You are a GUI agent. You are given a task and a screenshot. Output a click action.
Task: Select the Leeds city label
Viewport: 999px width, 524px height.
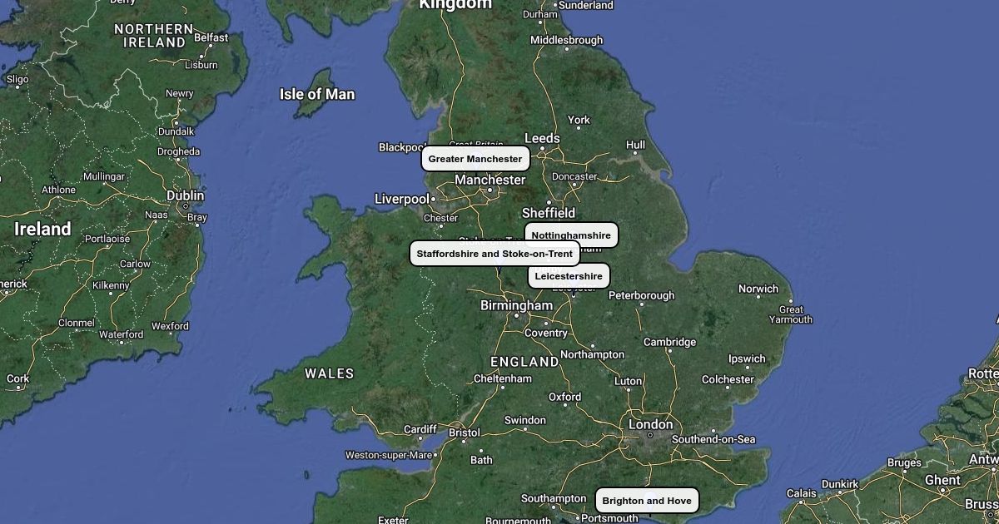(x=542, y=138)
